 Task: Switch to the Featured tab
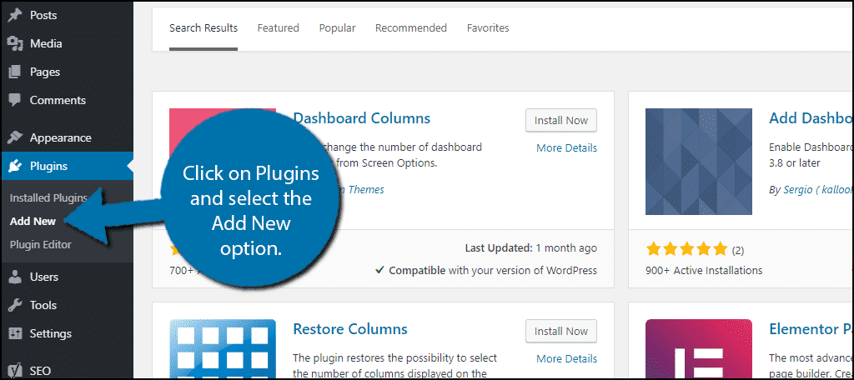pos(279,27)
